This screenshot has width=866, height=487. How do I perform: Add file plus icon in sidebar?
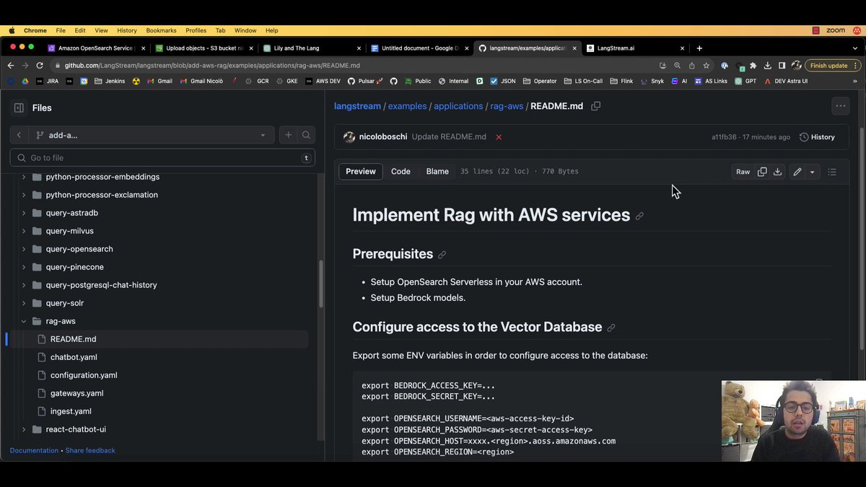coord(288,135)
